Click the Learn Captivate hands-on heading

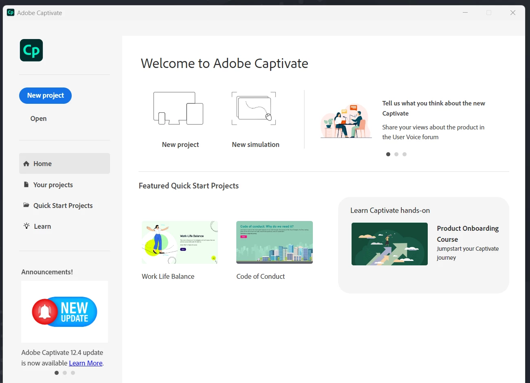coord(390,210)
